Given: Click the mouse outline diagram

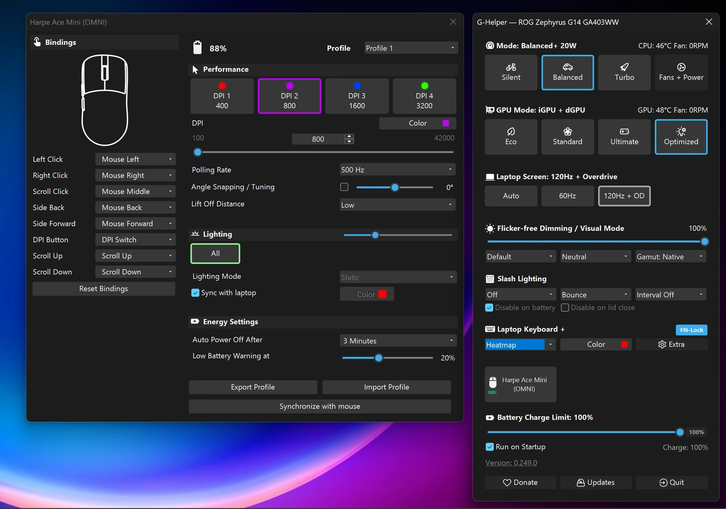Looking at the screenshot, I should point(105,100).
